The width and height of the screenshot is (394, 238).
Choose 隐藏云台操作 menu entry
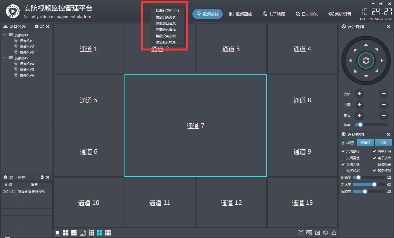coord(167,30)
